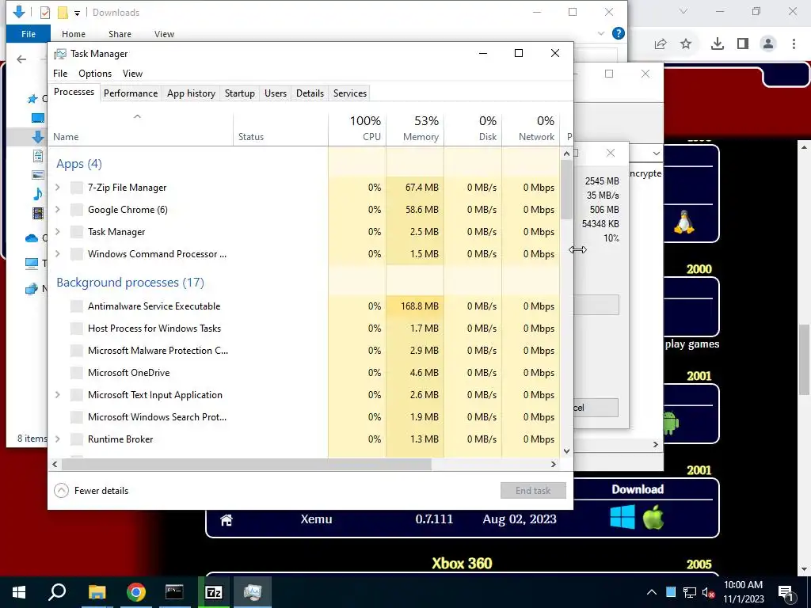Click Fewer details link text
Image resolution: width=811 pixels, height=608 pixels.
click(x=101, y=491)
